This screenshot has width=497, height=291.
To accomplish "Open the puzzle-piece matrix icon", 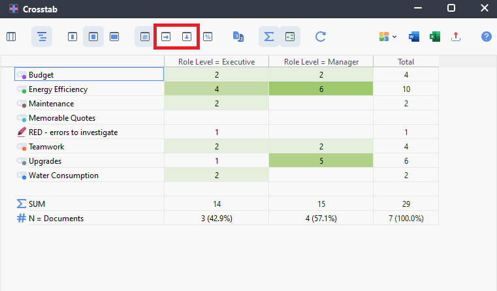I will click(x=384, y=37).
